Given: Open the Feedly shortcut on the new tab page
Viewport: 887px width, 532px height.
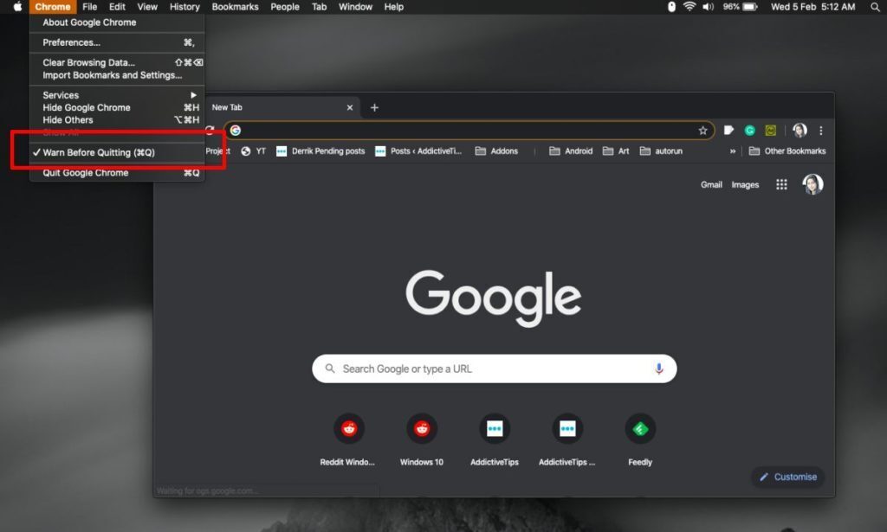Looking at the screenshot, I should click(x=639, y=428).
